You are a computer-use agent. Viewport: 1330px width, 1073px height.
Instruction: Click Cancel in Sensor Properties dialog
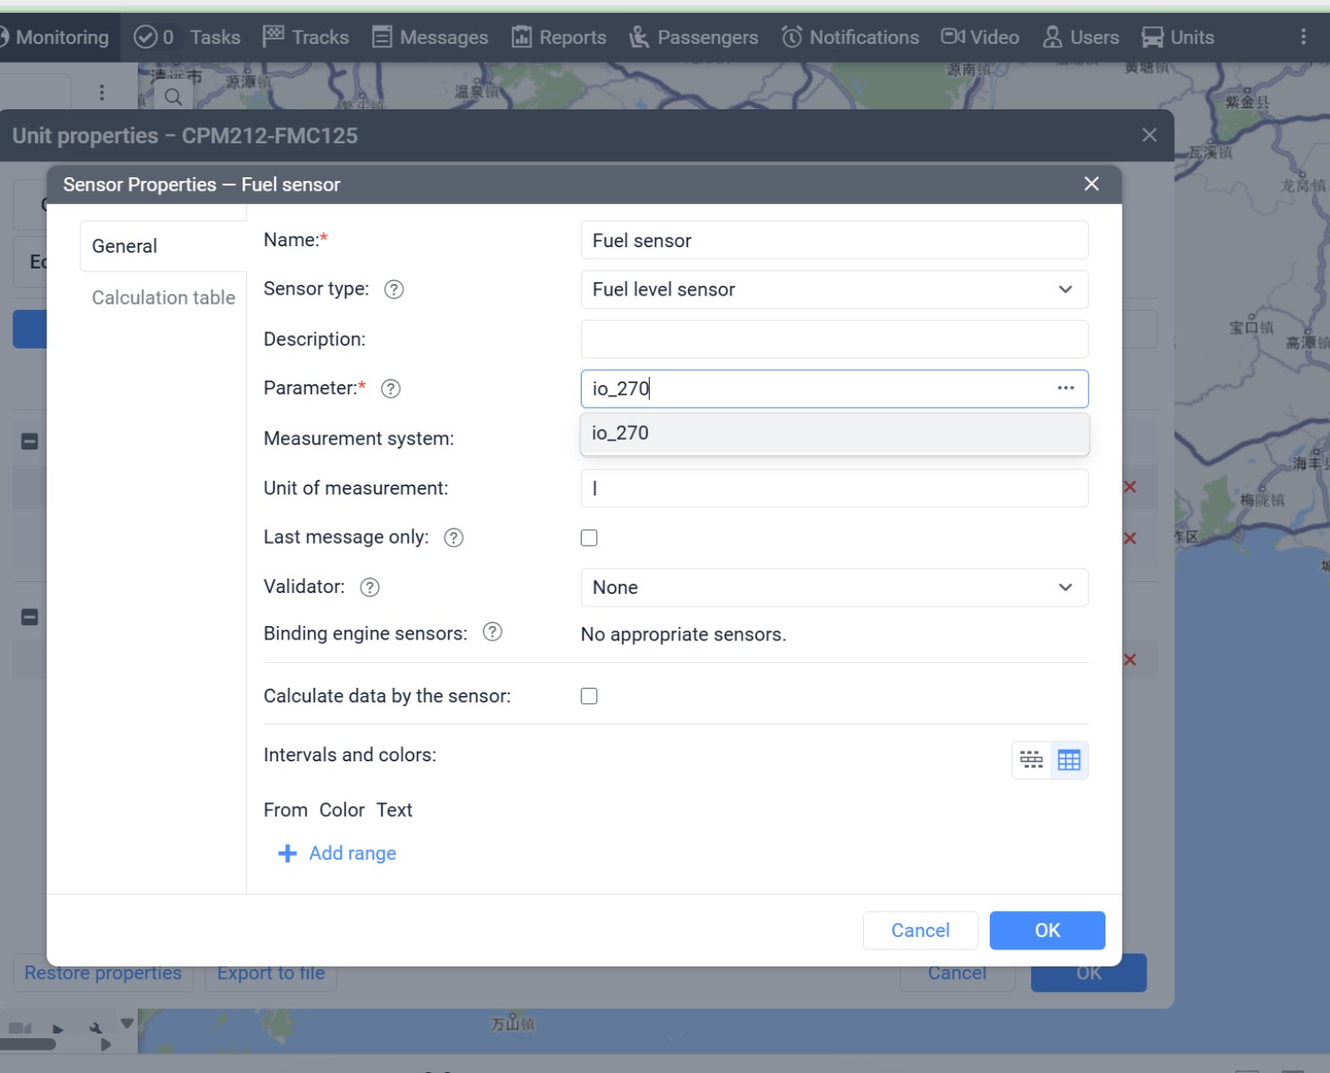pyautogui.click(x=920, y=931)
